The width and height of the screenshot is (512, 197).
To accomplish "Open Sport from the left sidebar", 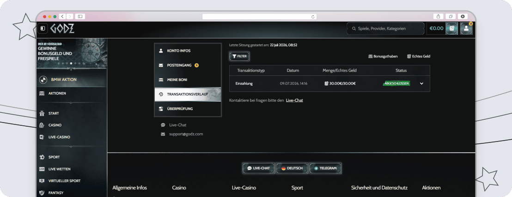I will pos(54,157).
